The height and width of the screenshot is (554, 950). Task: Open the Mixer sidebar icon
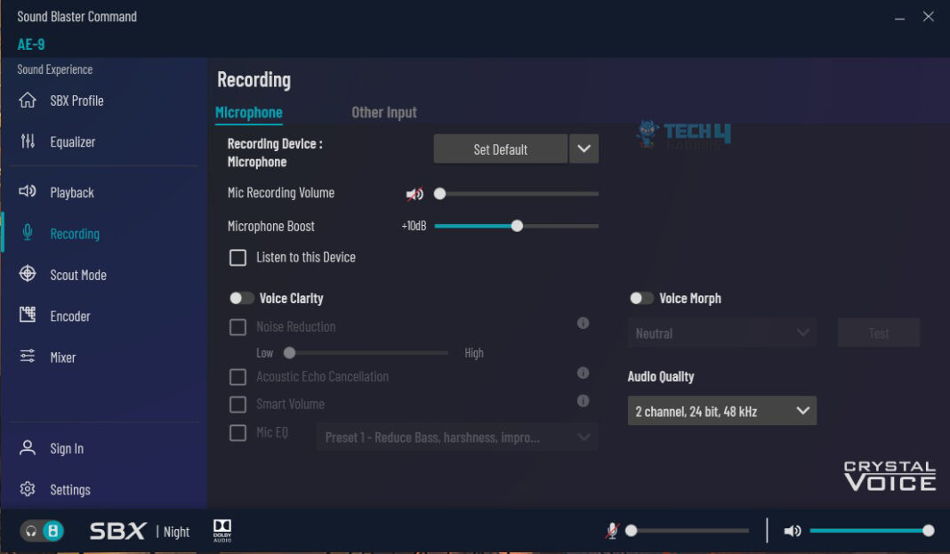pyautogui.click(x=27, y=357)
